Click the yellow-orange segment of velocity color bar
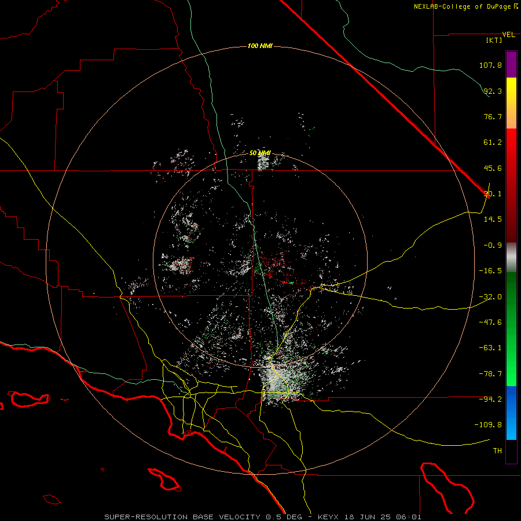The width and height of the screenshot is (521, 521). pyautogui.click(x=511, y=103)
